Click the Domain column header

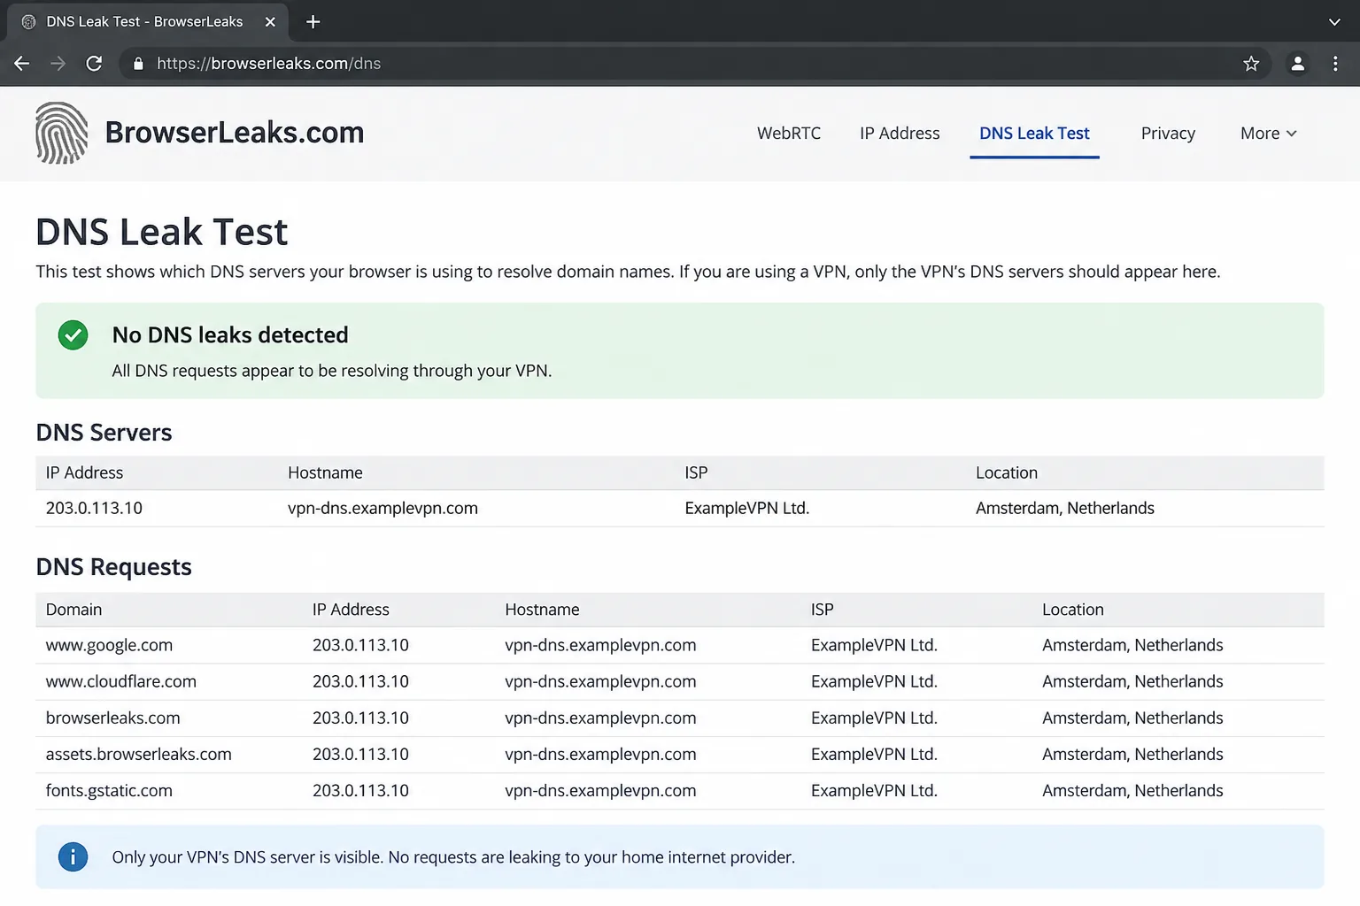(x=73, y=610)
